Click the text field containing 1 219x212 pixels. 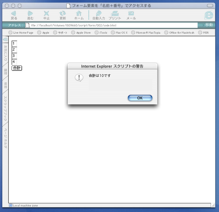click(x=14, y=44)
